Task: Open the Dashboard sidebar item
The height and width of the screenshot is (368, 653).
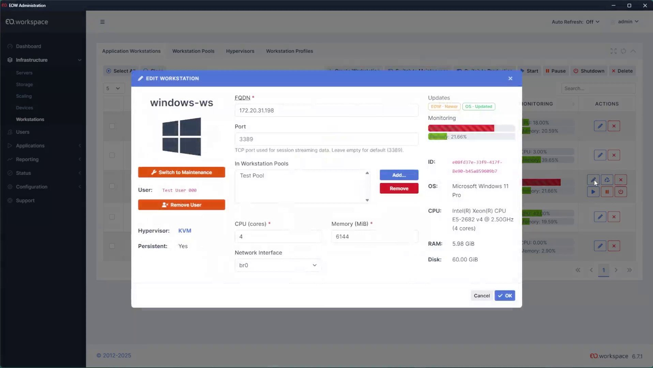Action: (x=28, y=46)
